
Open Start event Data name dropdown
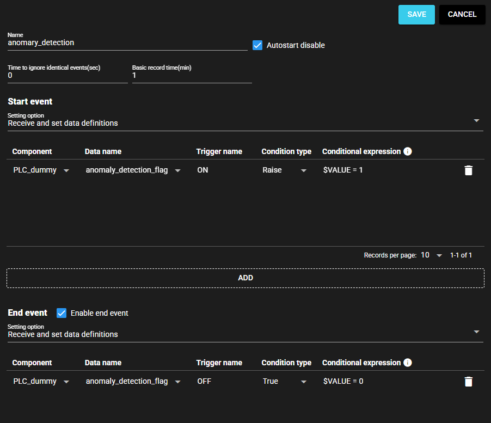(x=133, y=170)
